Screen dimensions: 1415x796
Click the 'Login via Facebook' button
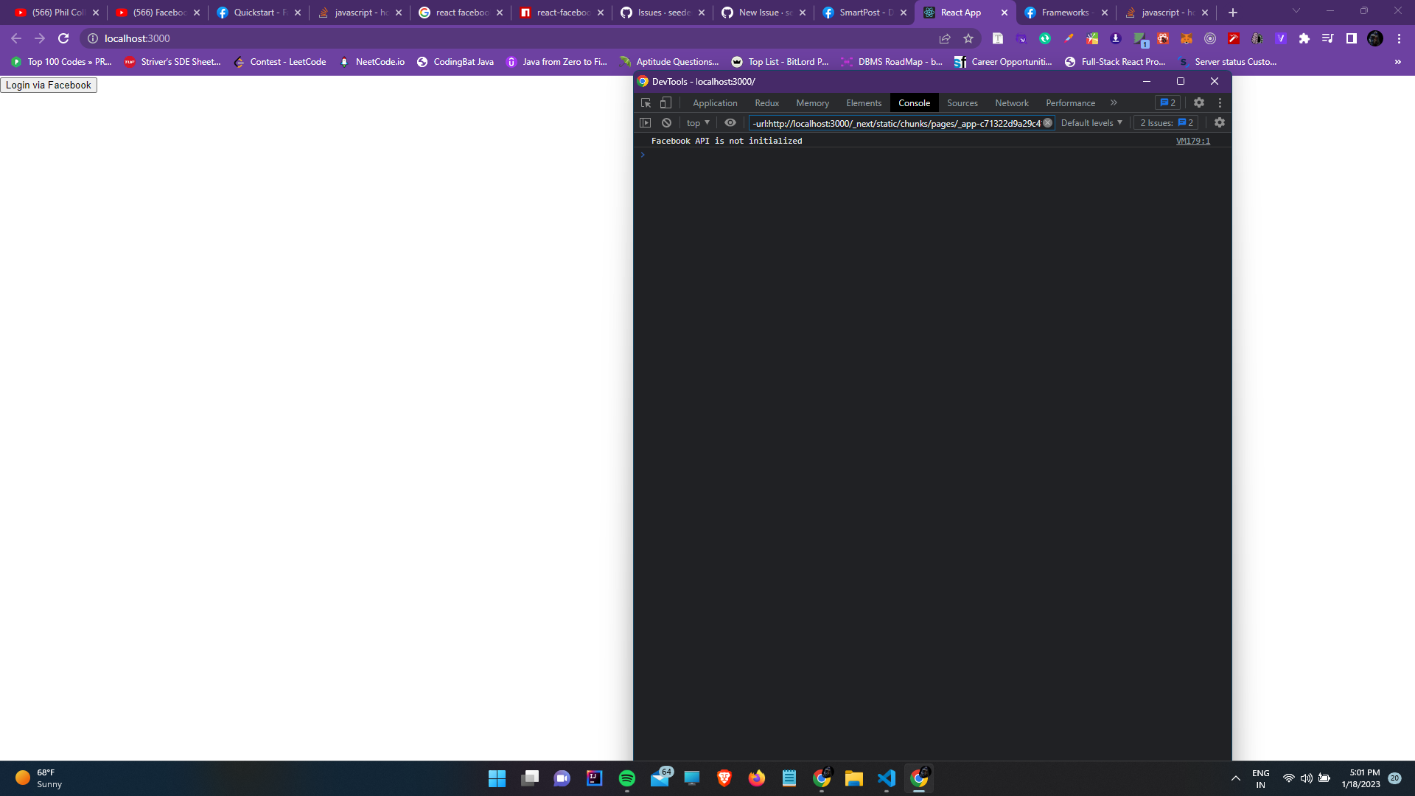click(x=49, y=85)
